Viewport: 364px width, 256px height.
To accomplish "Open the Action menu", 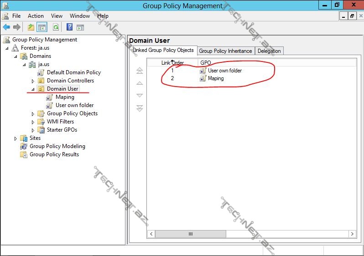I will [36, 16].
